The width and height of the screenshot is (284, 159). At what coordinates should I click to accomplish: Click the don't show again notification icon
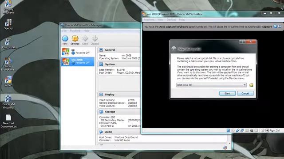(x=280, y=26)
